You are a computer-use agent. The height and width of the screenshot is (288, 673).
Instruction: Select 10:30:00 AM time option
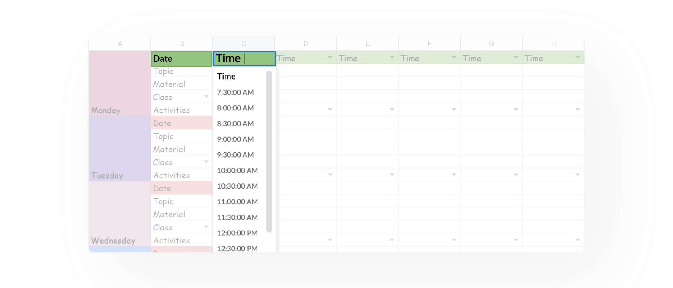pos(237,186)
